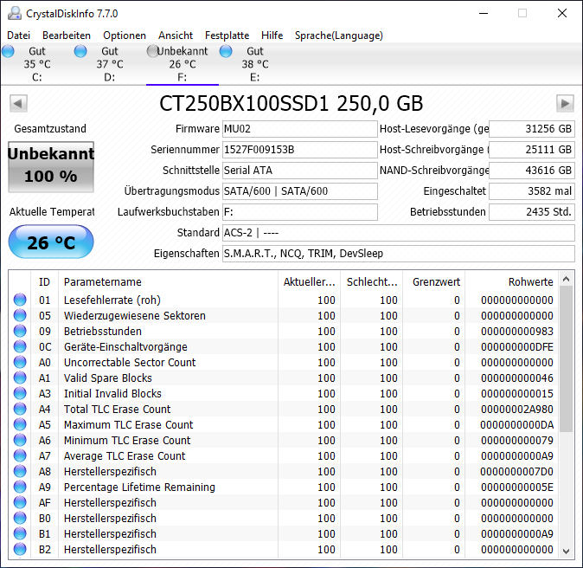583x568 pixels.
Task: Click Betriebsstunden value 2435 Std.
Action: click(532, 212)
